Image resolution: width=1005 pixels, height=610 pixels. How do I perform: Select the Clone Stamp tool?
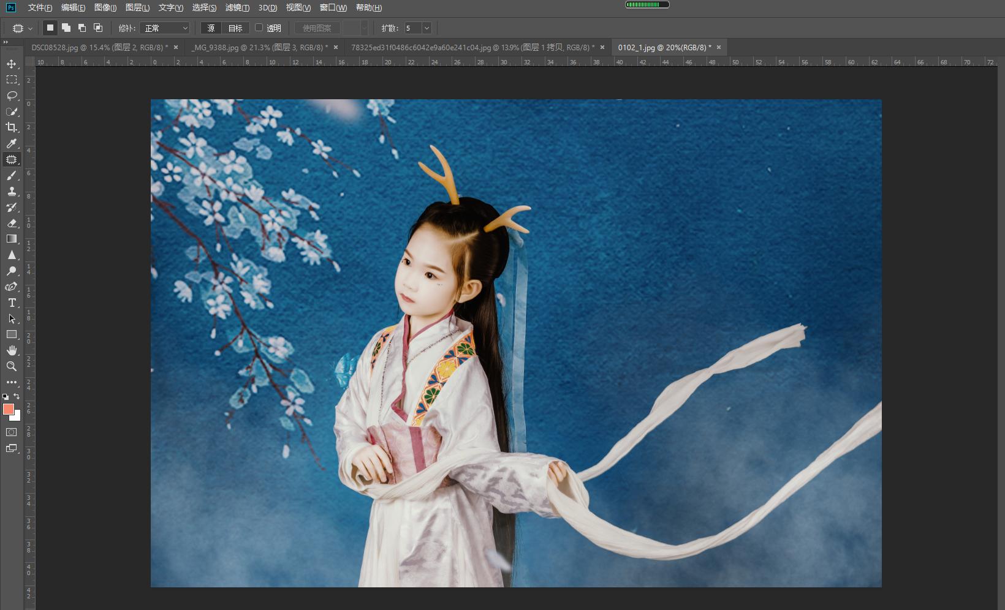[x=12, y=192]
